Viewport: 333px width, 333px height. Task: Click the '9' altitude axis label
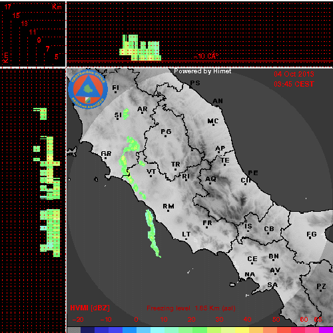(x=39, y=40)
